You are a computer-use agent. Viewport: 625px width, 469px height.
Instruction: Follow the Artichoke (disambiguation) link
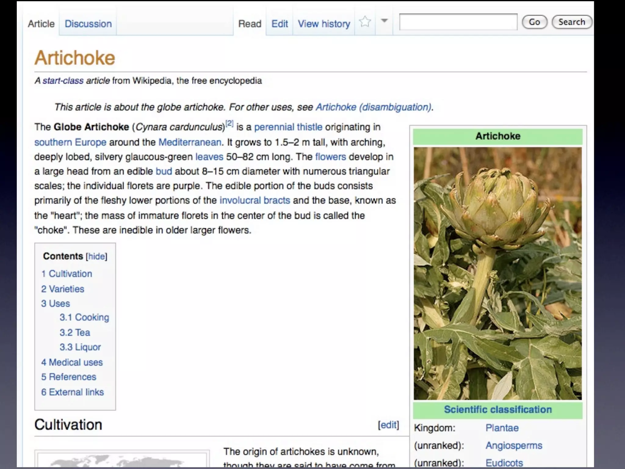374,107
